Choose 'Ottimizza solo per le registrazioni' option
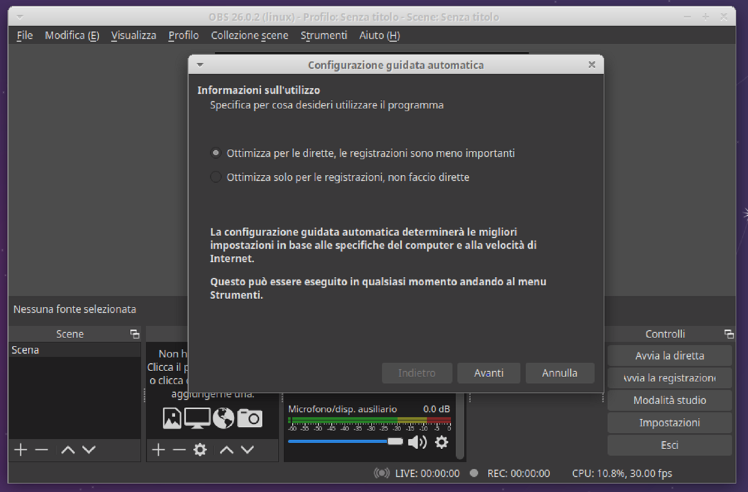Screen dimensions: 748x492 coord(215,177)
